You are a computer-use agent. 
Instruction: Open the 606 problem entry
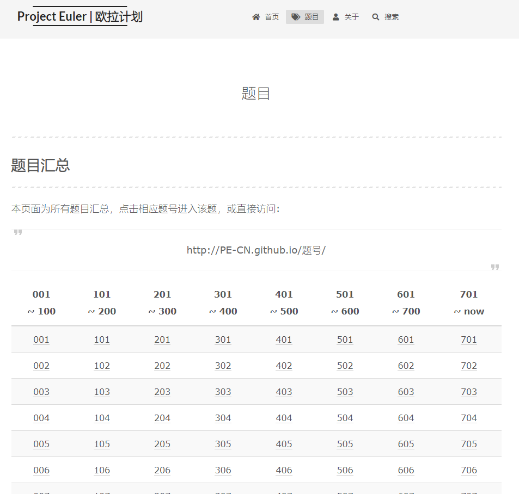pos(406,470)
